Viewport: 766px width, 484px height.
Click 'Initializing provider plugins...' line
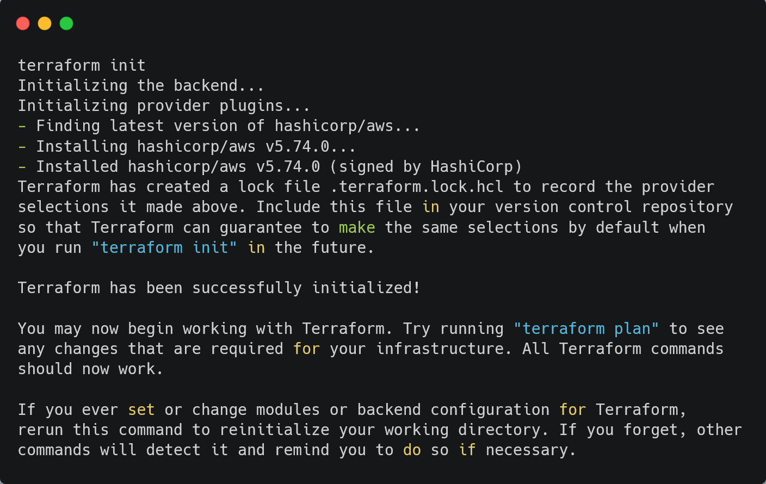[x=164, y=106]
